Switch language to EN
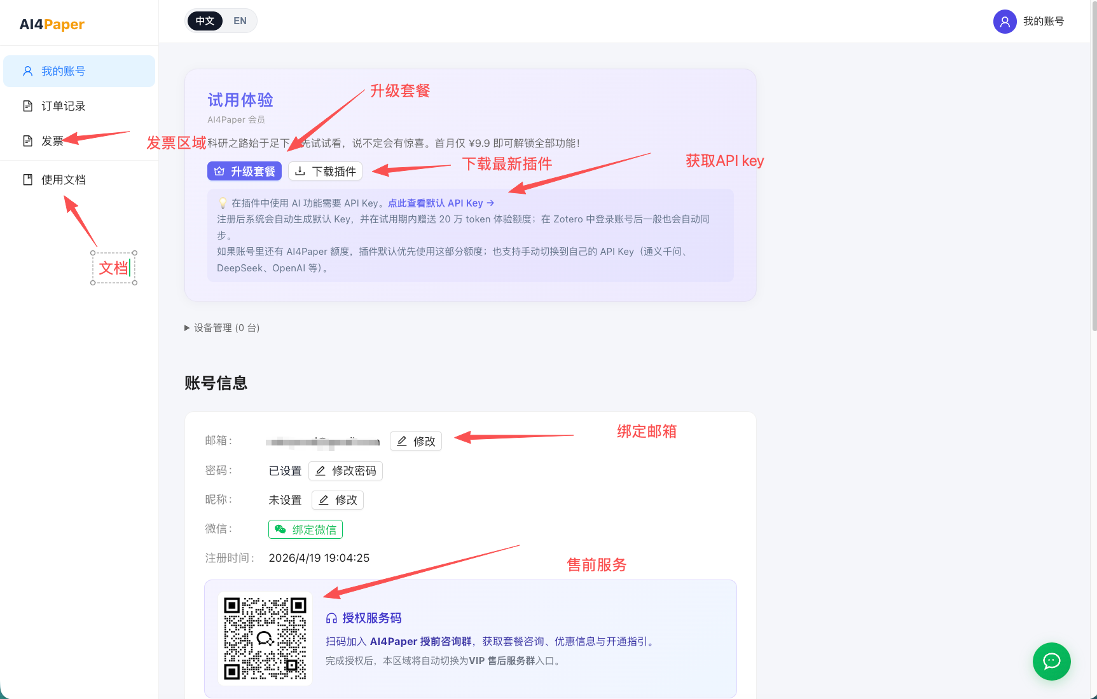The image size is (1097, 699). point(240,21)
